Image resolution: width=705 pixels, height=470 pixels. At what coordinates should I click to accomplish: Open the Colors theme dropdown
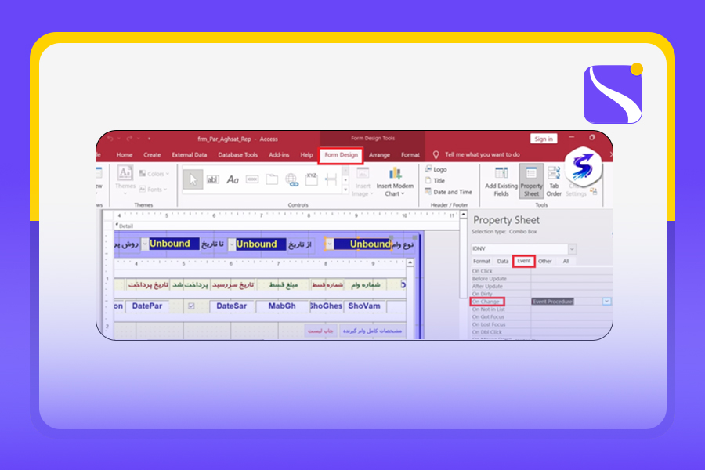[154, 174]
